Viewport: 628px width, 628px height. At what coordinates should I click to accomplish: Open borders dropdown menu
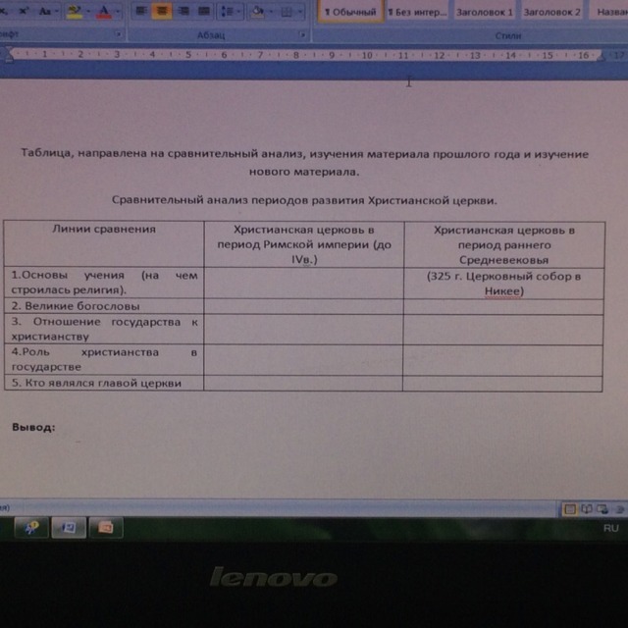[289, 11]
